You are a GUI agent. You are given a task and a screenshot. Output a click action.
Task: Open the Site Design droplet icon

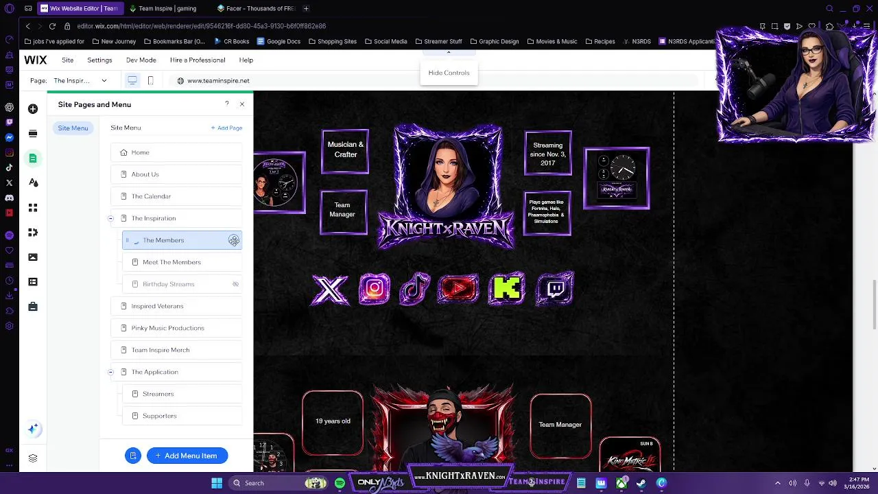(33, 183)
